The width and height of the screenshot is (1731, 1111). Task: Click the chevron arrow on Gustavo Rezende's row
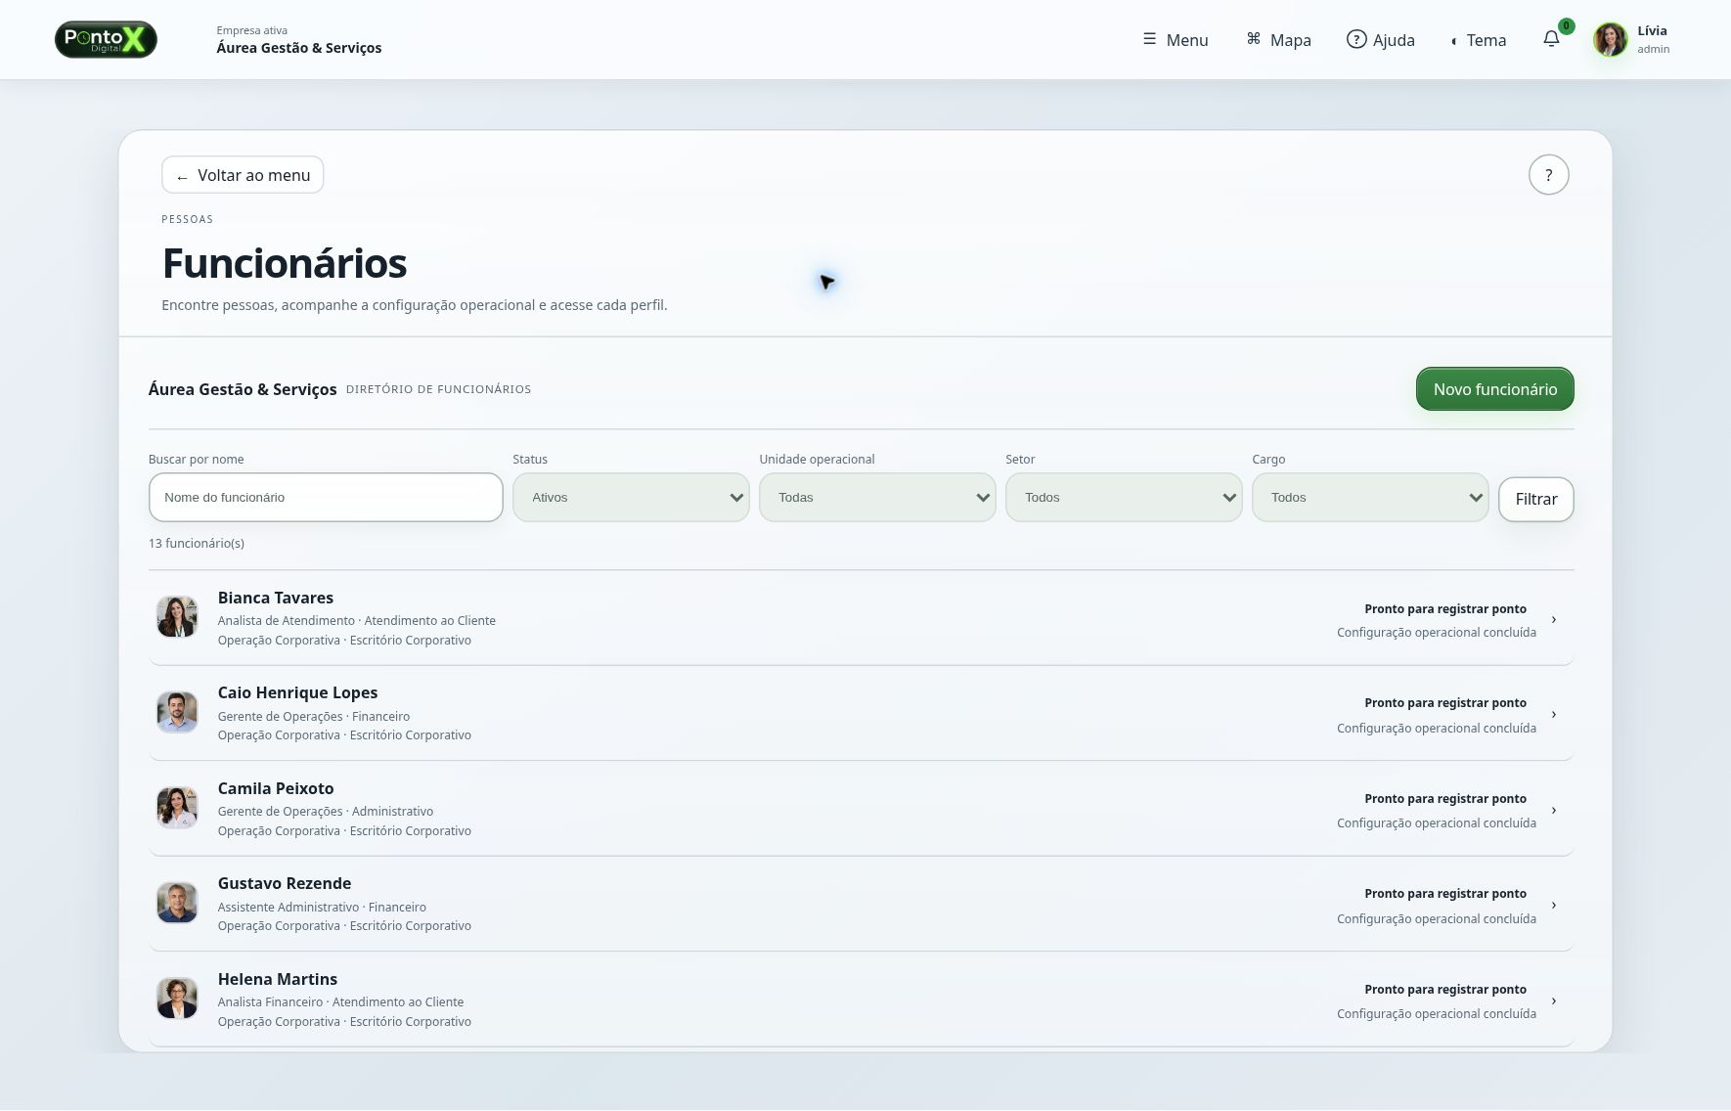tap(1553, 906)
